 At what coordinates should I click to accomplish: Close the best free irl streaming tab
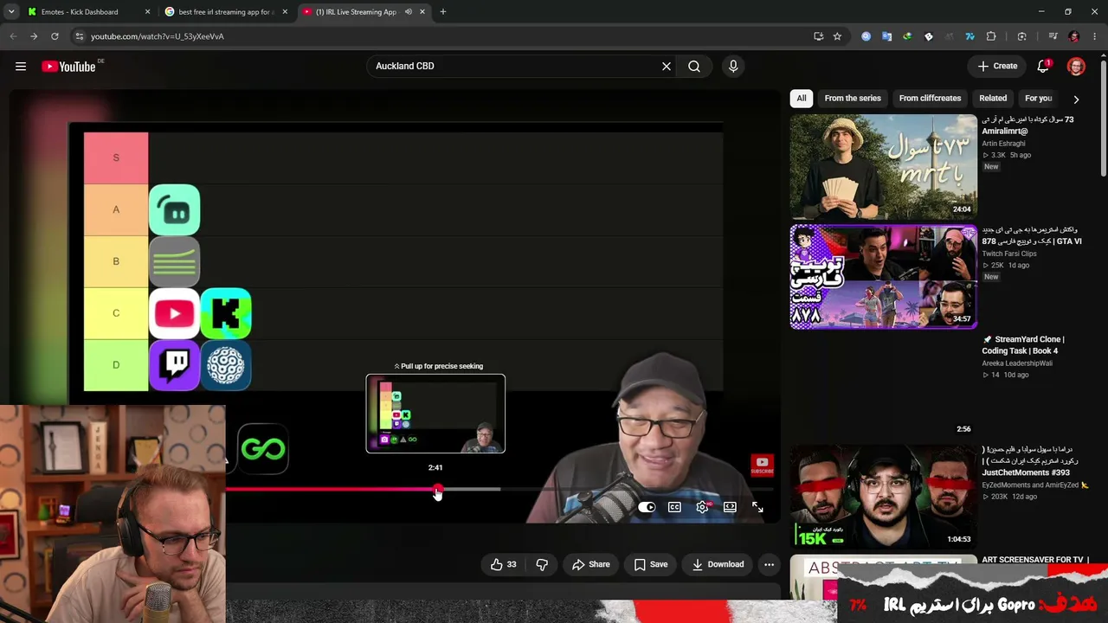click(x=285, y=12)
